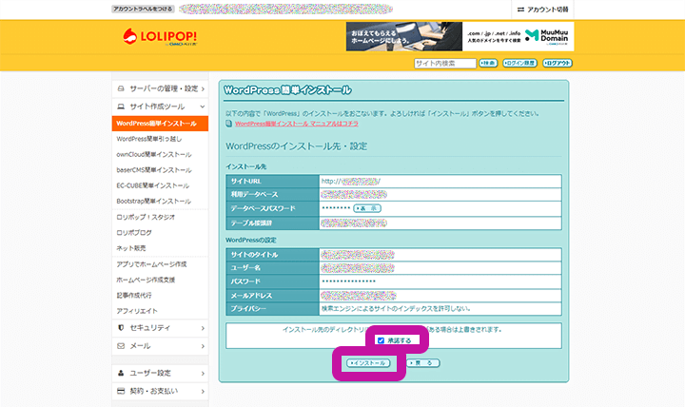The width and height of the screenshot is (685, 407).
Task: Expand the セキュリティ sidebar menu
Action: coord(159,328)
